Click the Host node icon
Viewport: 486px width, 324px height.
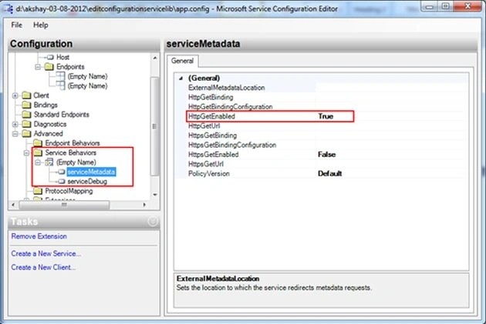(x=50, y=57)
